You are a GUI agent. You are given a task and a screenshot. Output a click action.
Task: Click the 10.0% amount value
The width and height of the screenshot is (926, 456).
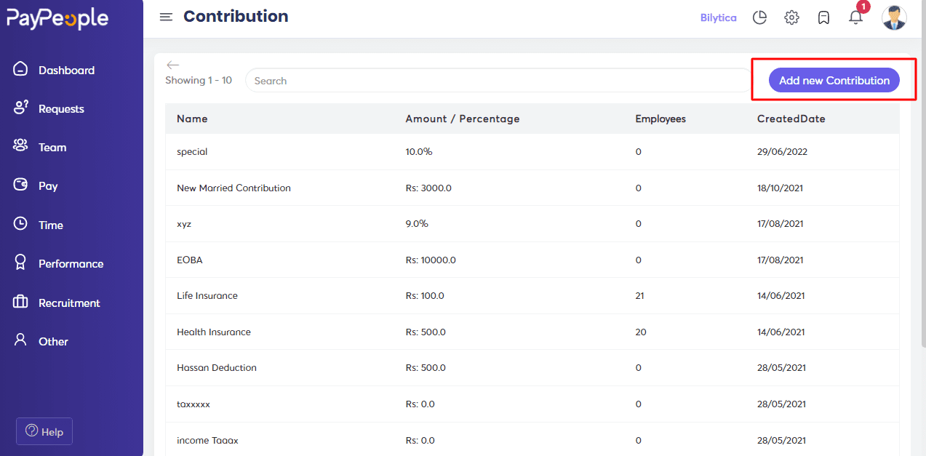tap(419, 151)
